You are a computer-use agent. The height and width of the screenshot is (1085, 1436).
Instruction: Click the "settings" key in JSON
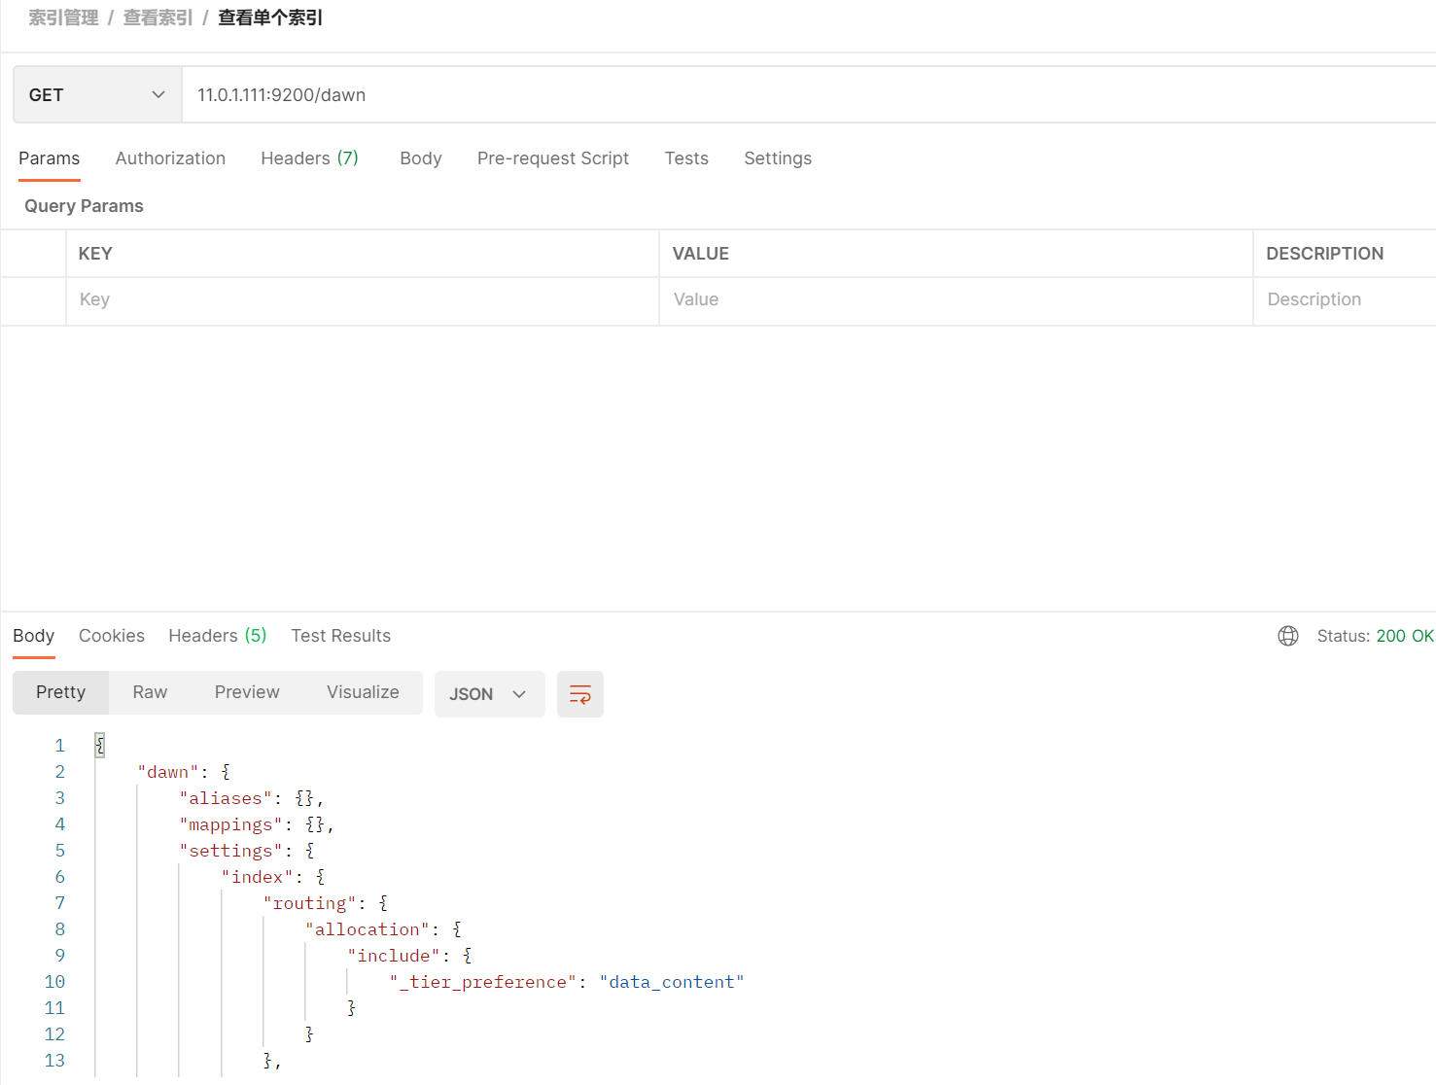click(230, 851)
